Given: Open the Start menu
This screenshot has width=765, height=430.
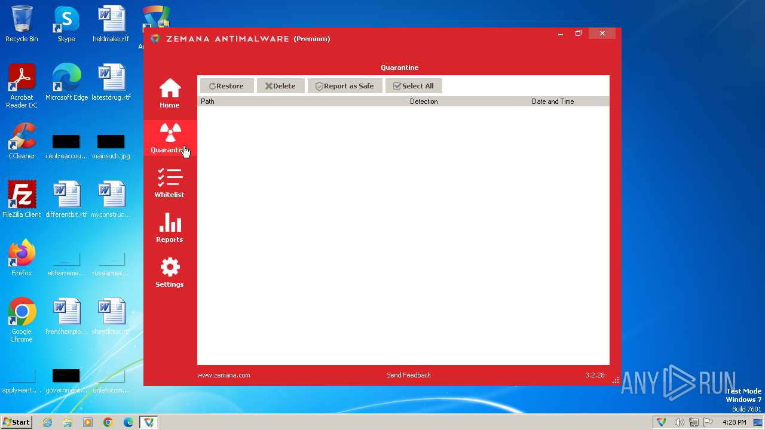Looking at the screenshot, I should [x=17, y=422].
